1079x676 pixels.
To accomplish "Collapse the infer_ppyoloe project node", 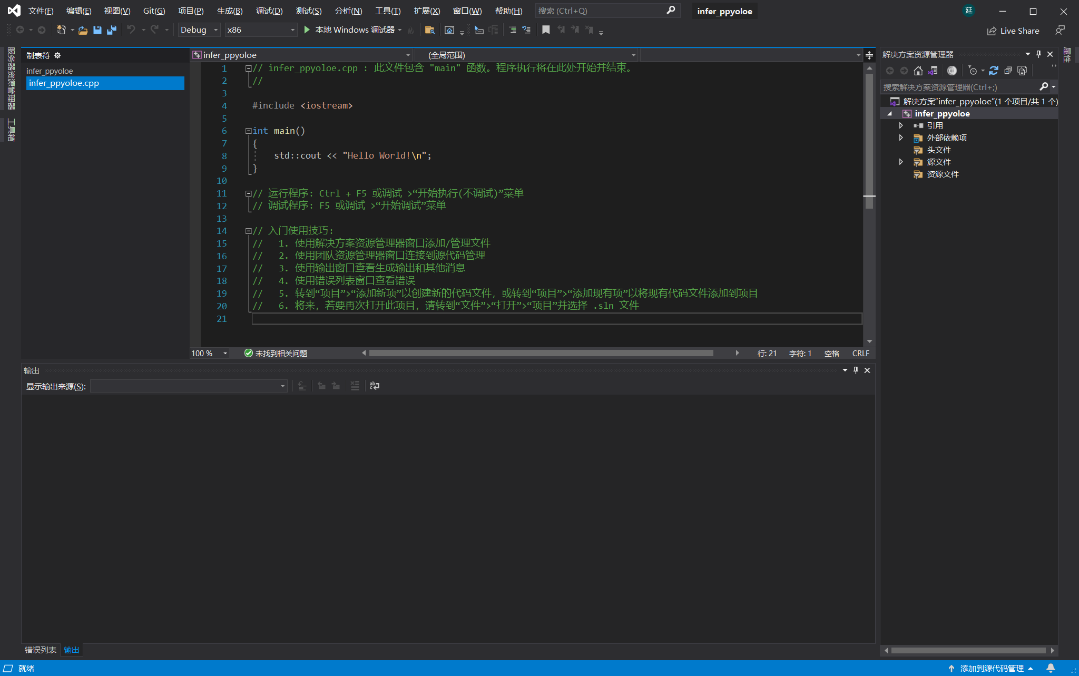I will [889, 114].
